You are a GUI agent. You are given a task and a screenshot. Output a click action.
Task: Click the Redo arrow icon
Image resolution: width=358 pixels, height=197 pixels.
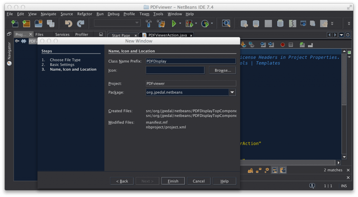[x=80, y=23]
